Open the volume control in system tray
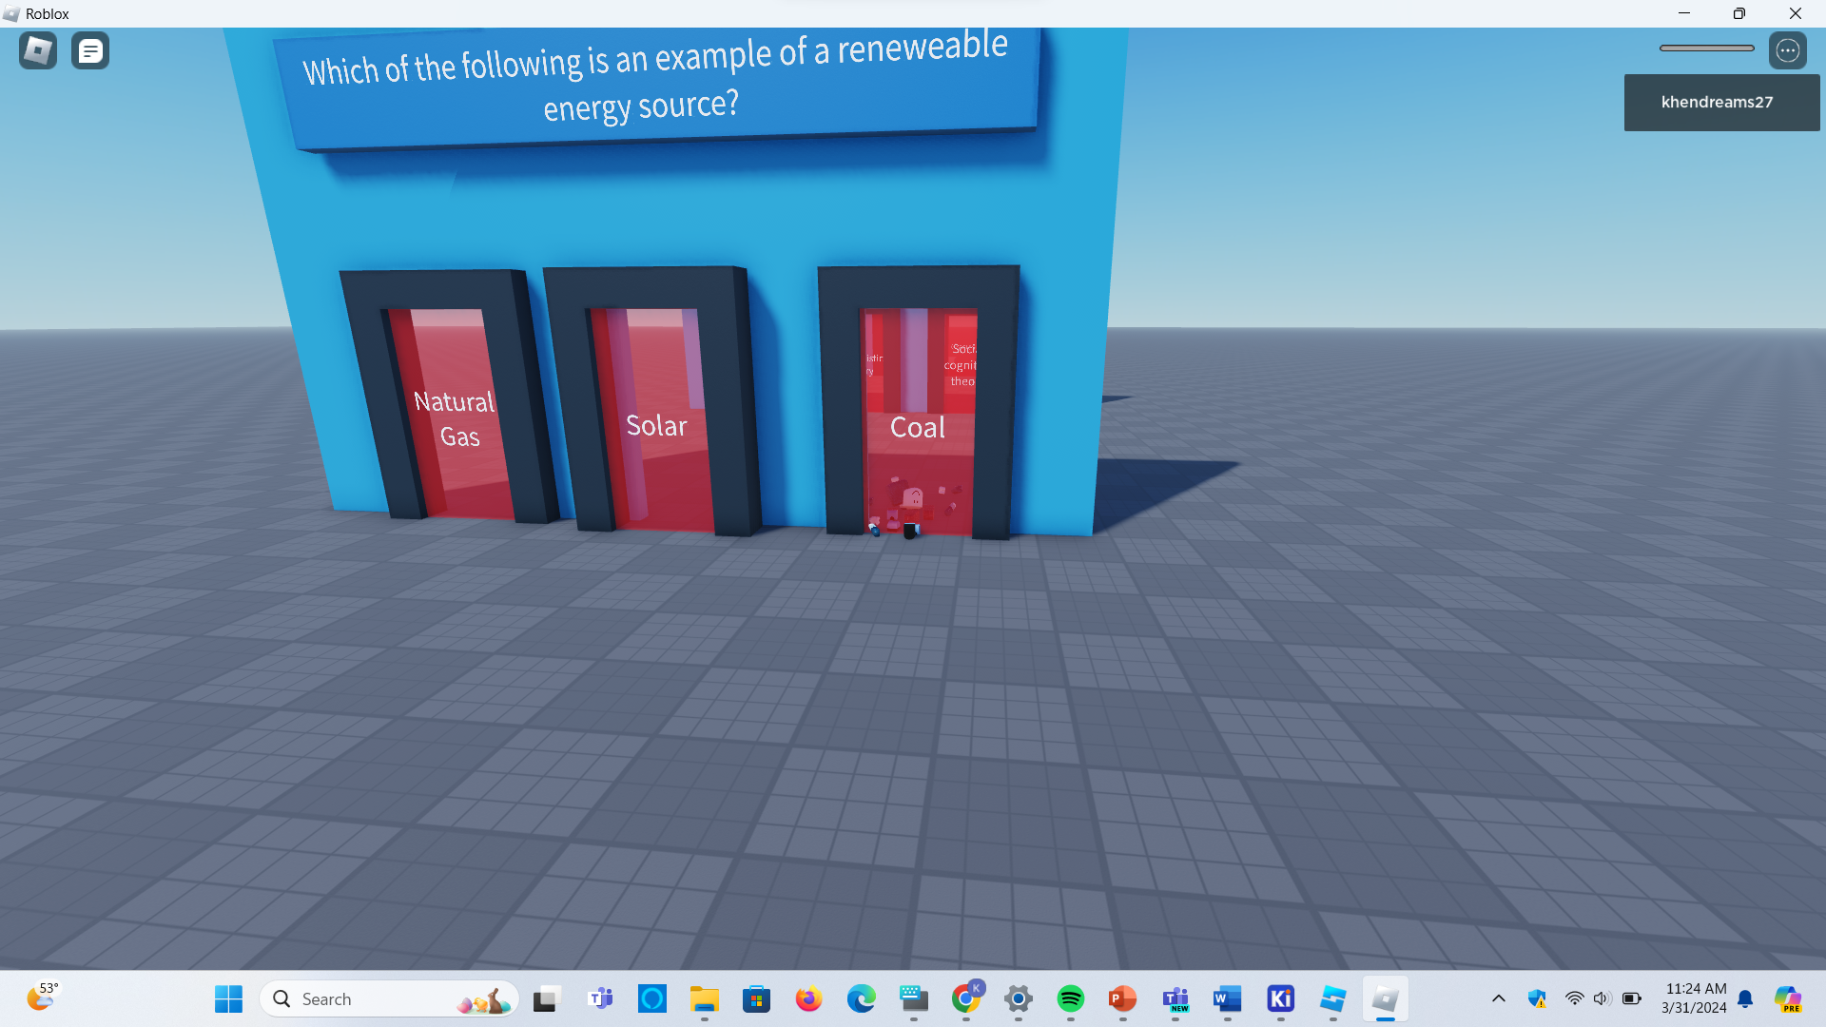The width and height of the screenshot is (1826, 1027). (x=1602, y=998)
